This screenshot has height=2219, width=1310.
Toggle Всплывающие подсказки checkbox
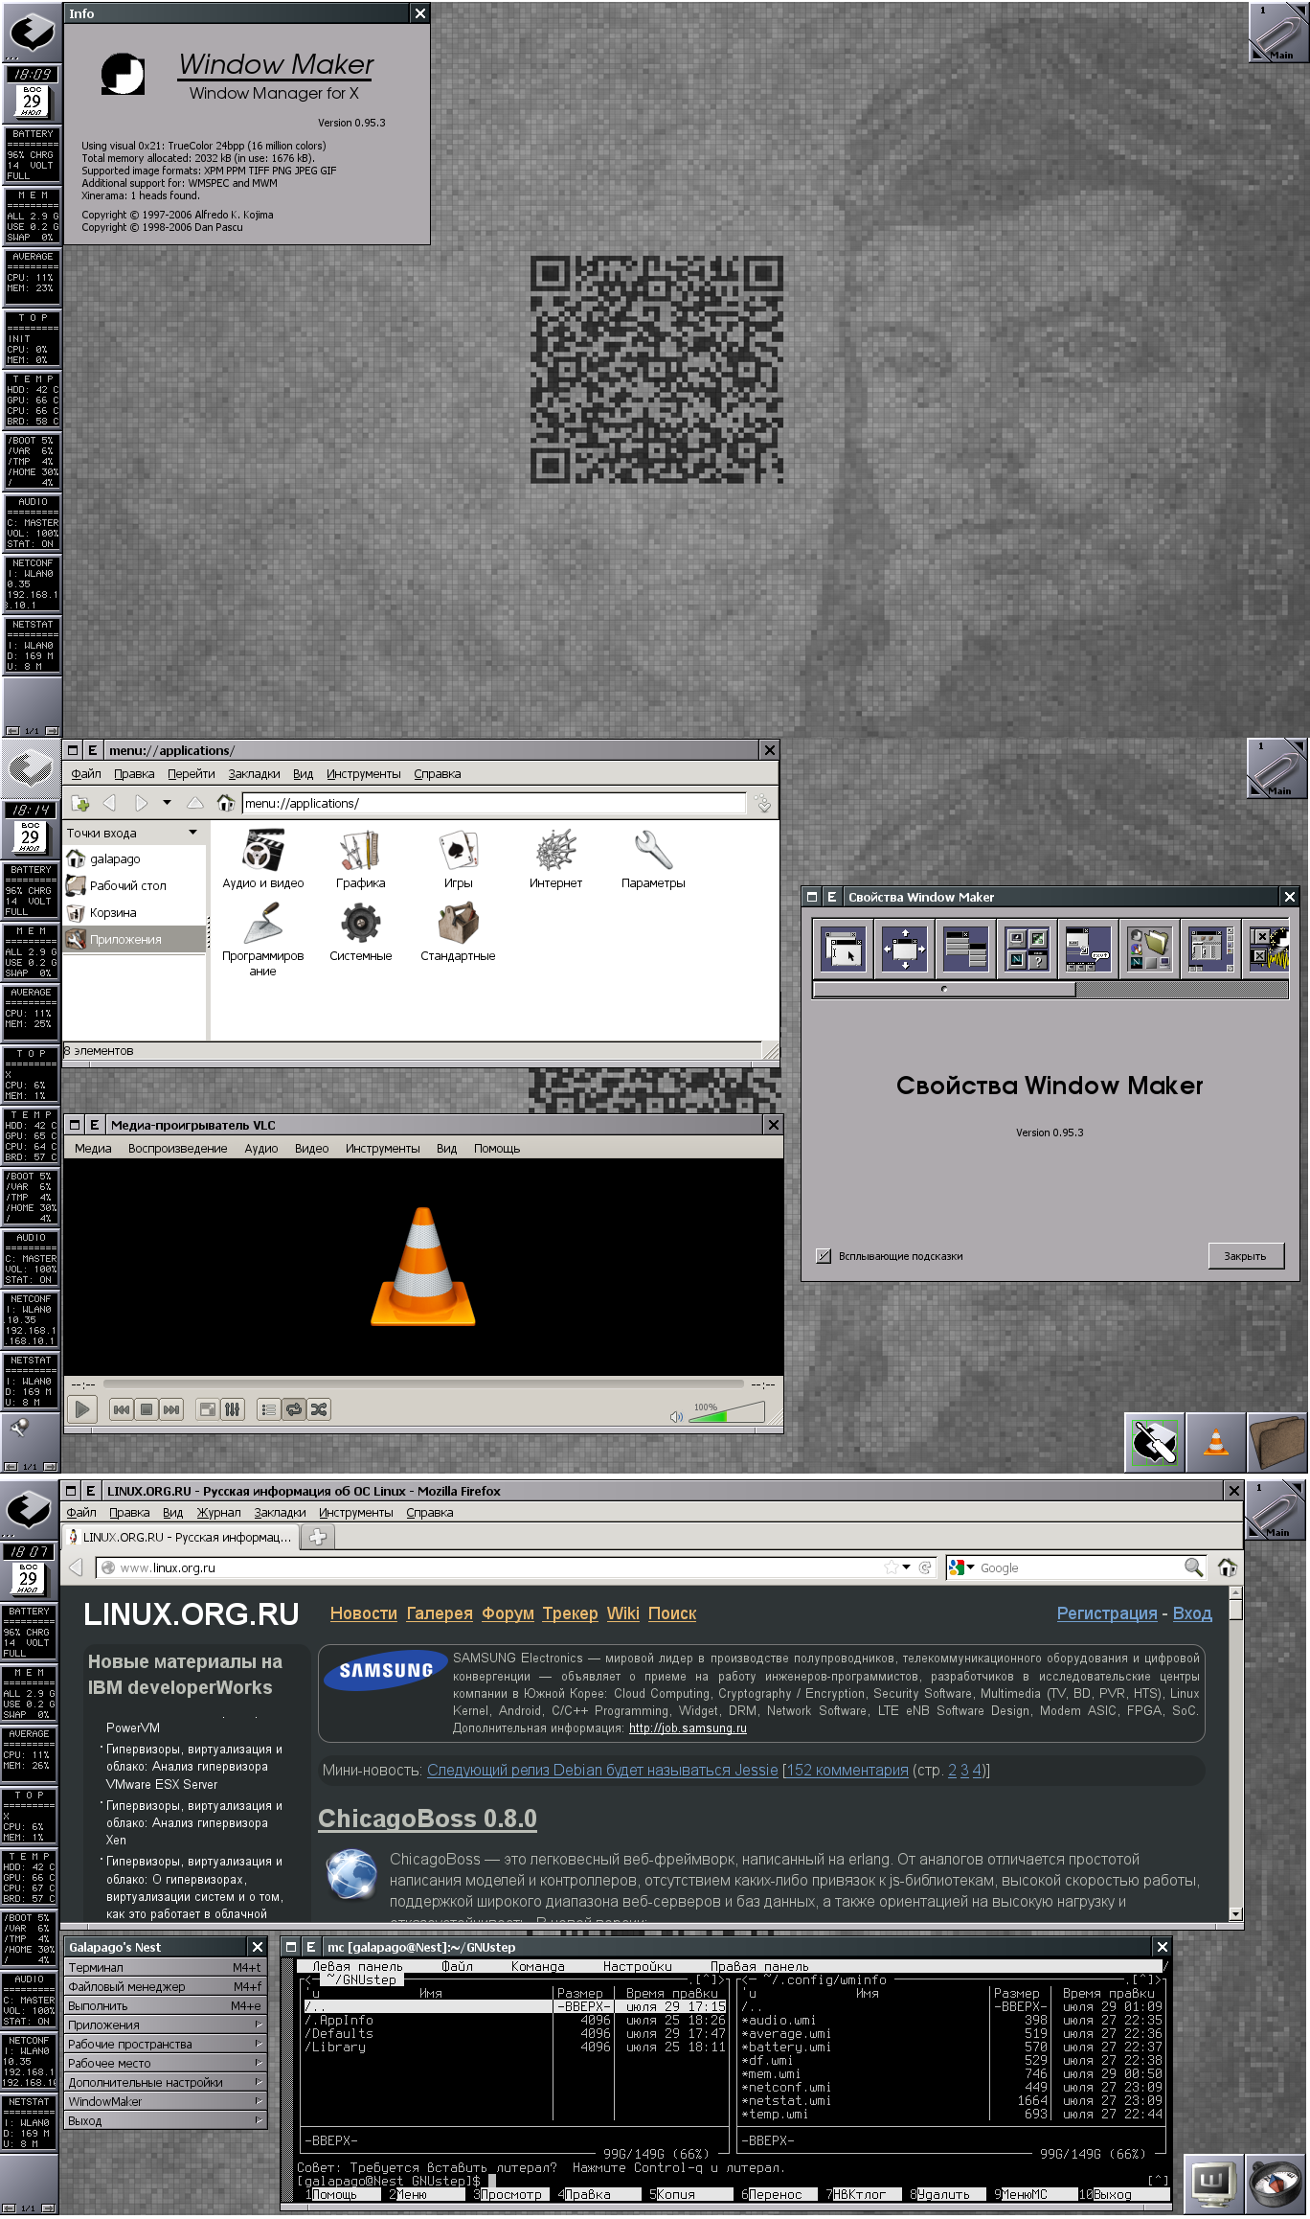coord(824,1256)
